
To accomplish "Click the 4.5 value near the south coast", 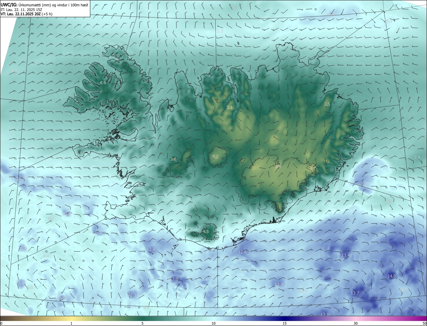I will click(x=206, y=231).
